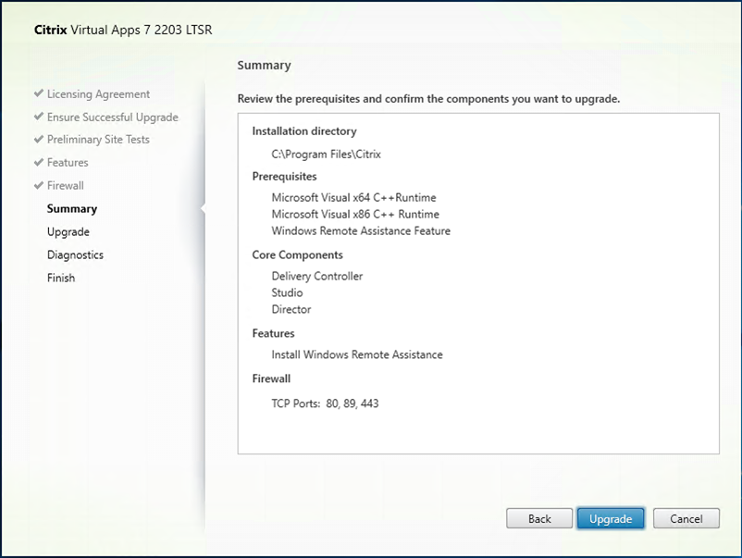
Task: Click the installation directory path text
Action: (x=321, y=155)
